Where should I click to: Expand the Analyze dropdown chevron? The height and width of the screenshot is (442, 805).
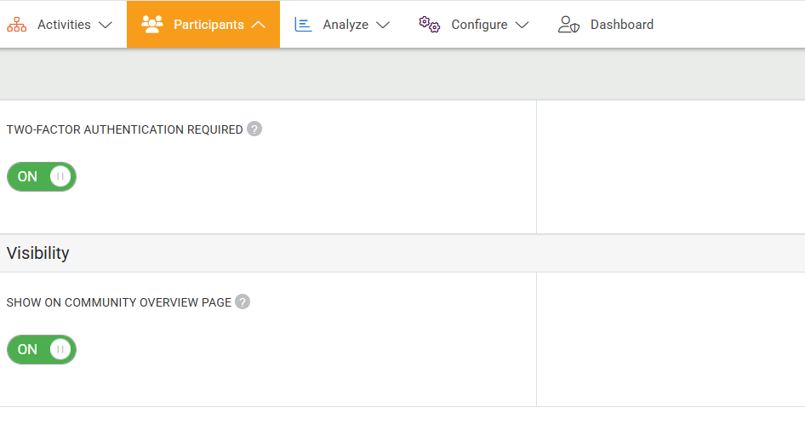(x=383, y=26)
